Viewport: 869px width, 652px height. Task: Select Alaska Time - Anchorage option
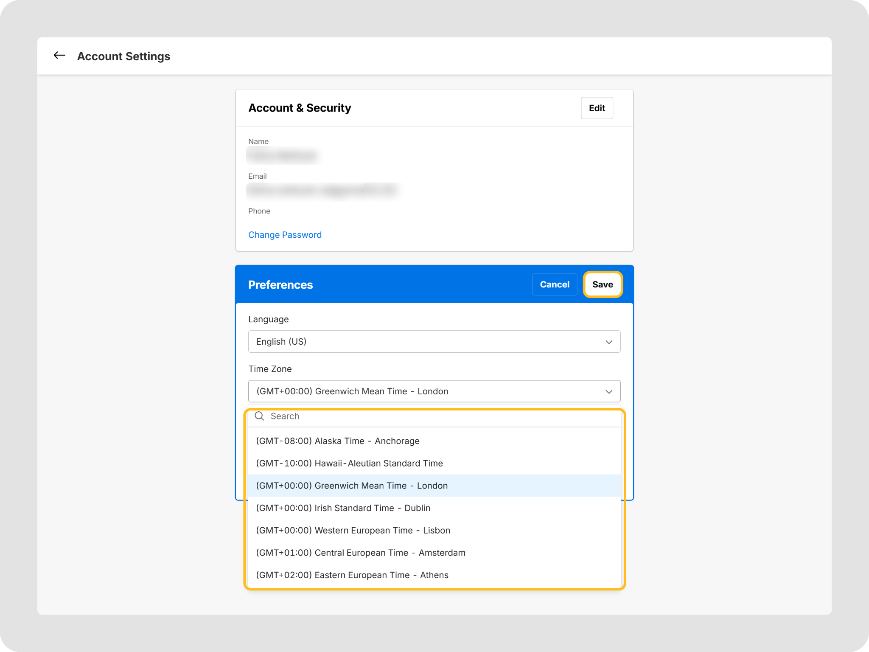tap(338, 441)
